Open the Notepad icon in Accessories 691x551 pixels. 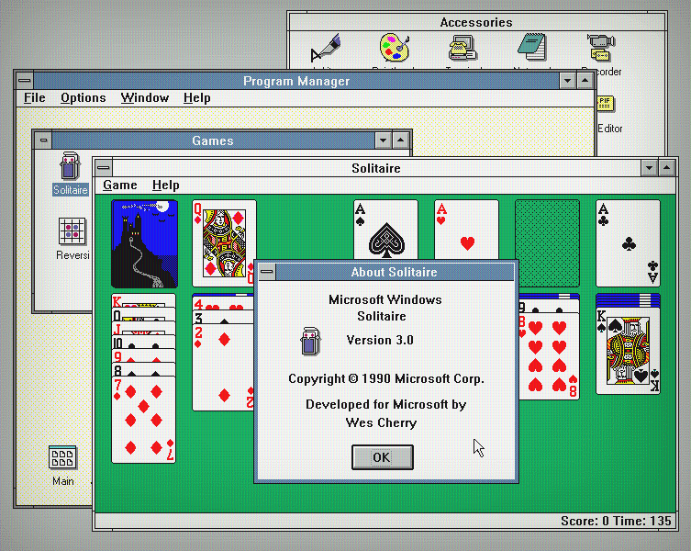[530, 48]
